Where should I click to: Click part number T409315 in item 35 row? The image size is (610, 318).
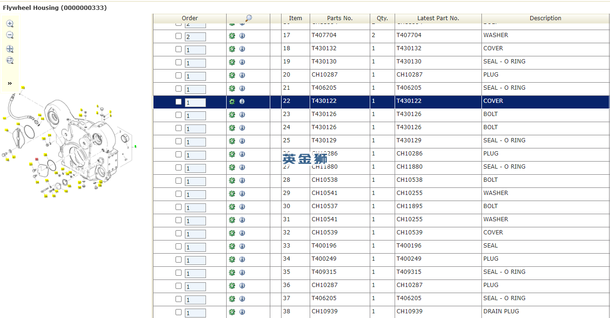pos(324,272)
